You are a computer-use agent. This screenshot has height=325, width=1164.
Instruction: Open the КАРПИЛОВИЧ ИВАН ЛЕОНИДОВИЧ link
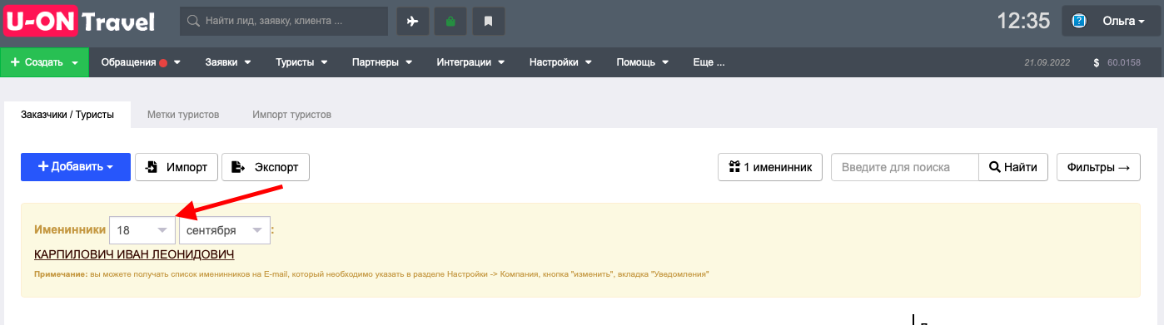(x=134, y=254)
